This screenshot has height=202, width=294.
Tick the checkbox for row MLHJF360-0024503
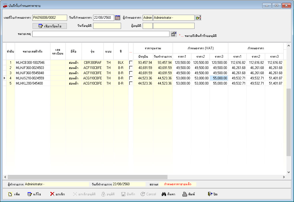(x=131, y=68)
